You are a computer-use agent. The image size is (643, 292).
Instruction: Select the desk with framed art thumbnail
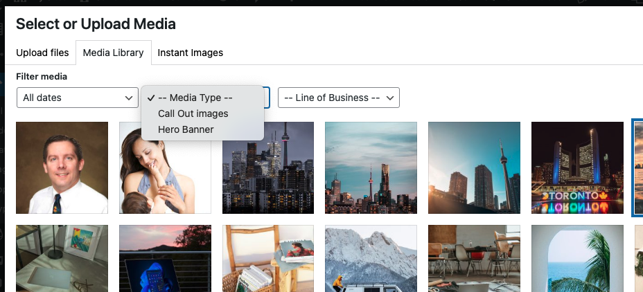click(x=62, y=258)
